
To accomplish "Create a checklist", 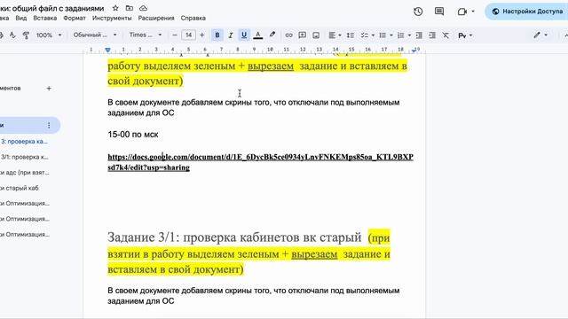I will coord(365,35).
